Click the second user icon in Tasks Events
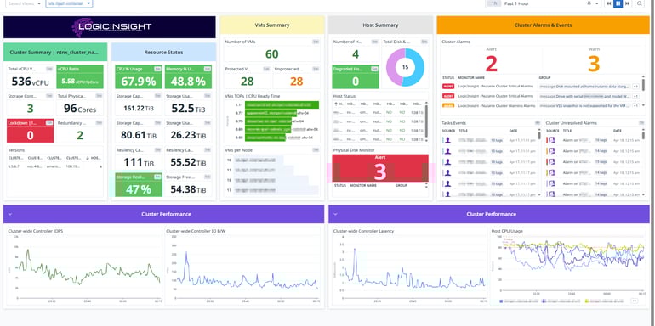The image size is (655, 326). pyautogui.click(x=447, y=151)
